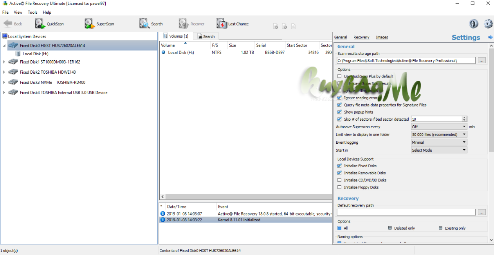The height and width of the screenshot is (255, 494).
Task: Toggle Query file meta-data properties checkbox
Action: point(339,105)
